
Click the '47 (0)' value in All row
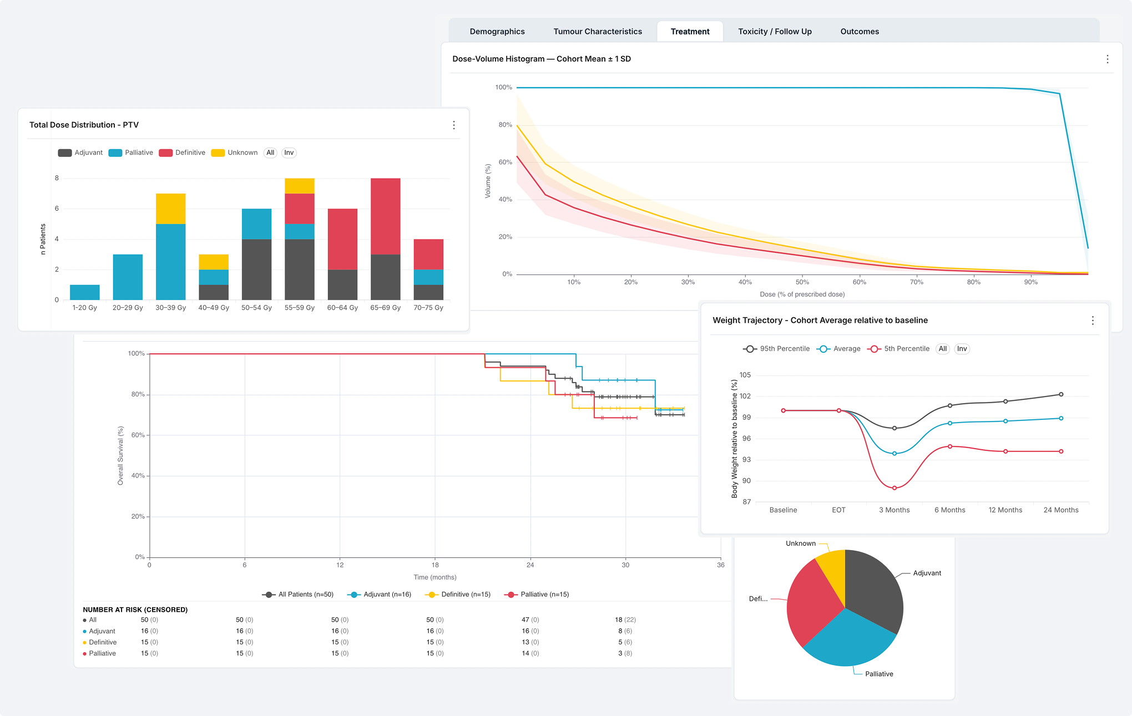click(x=530, y=619)
